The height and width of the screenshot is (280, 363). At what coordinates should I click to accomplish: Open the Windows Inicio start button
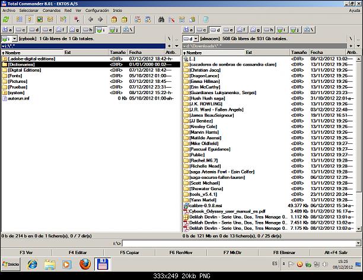pyautogui.click(x=11, y=264)
